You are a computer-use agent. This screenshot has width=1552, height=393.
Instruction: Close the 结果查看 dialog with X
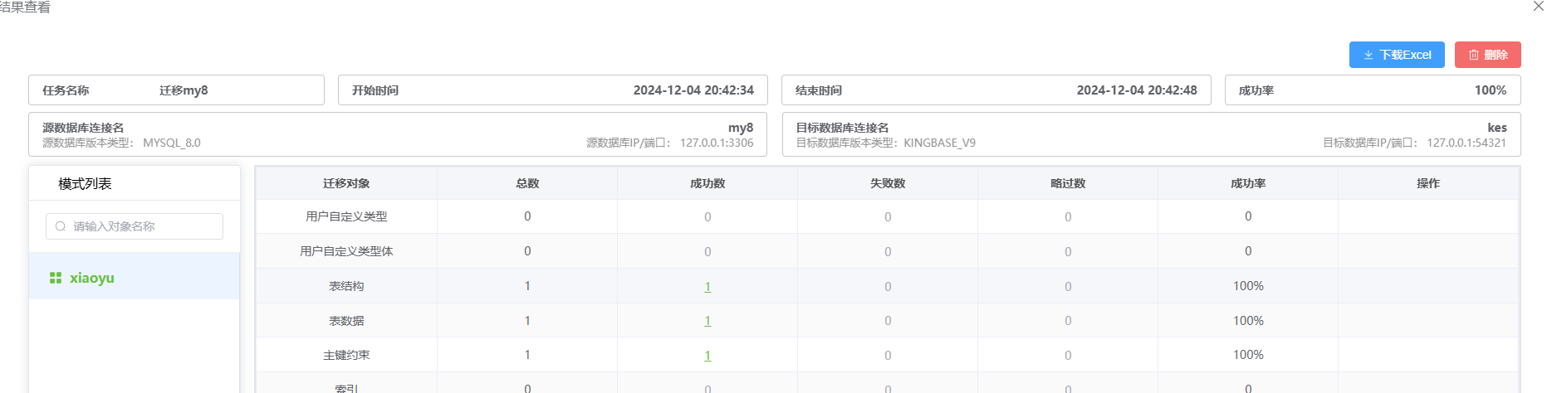point(1538,6)
